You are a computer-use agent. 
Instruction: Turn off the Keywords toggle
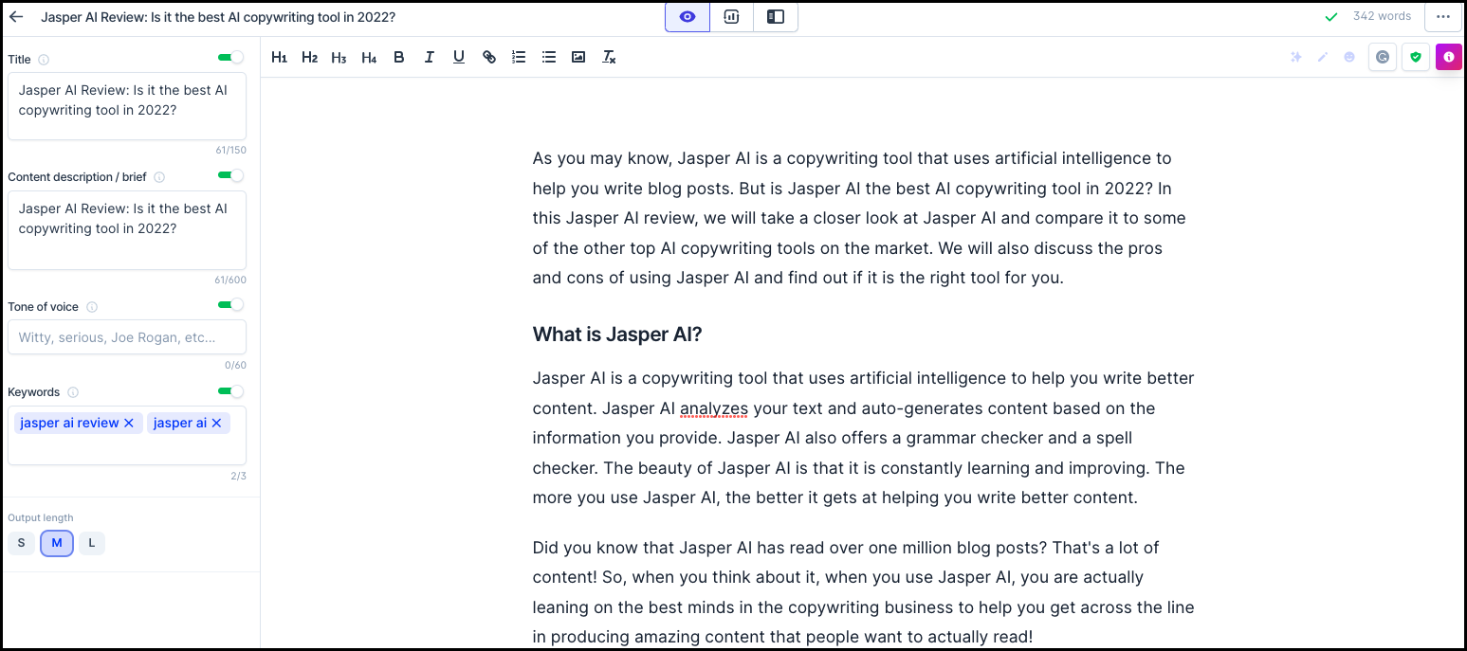coord(230,391)
